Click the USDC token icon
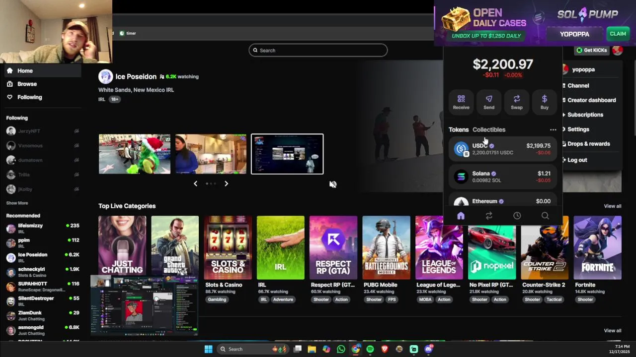 (462, 149)
